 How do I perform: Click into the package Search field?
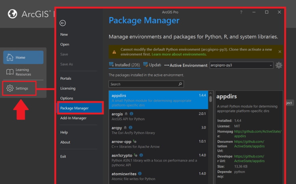(x=146, y=84)
